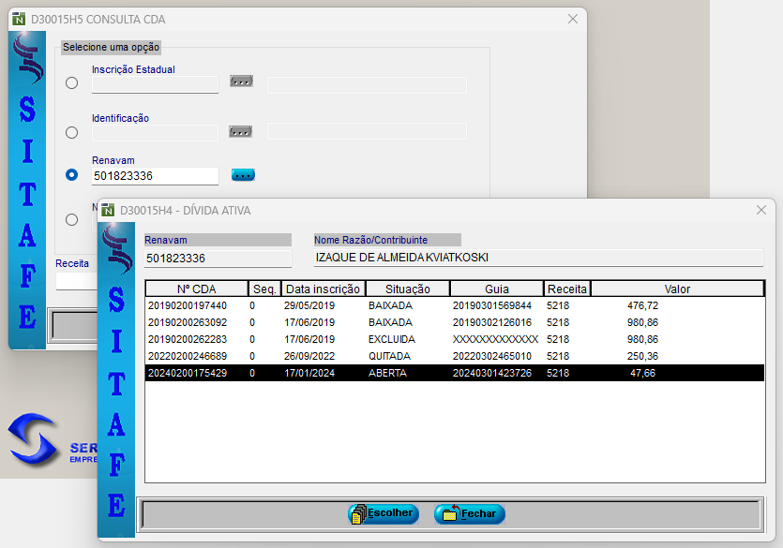Click Renavam input field containing 501823336
The width and height of the screenshot is (783, 548).
(x=155, y=176)
